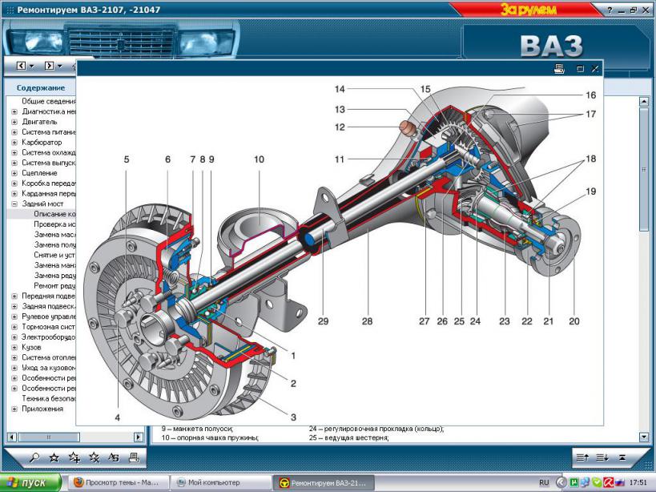Screen dimensions: 656x492
Task: Select 'Электрооборудование' tree entry
Action: (49, 337)
